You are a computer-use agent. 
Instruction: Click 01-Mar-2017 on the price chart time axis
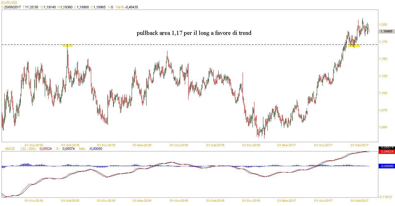pos(287,145)
